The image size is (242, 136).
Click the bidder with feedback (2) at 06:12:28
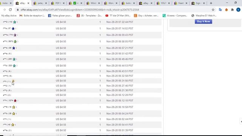click(x=7, y=95)
